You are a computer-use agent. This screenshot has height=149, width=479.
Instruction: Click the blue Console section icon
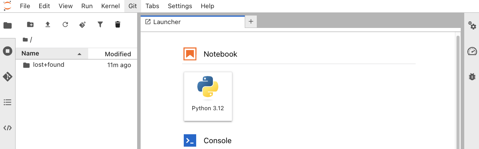click(190, 140)
